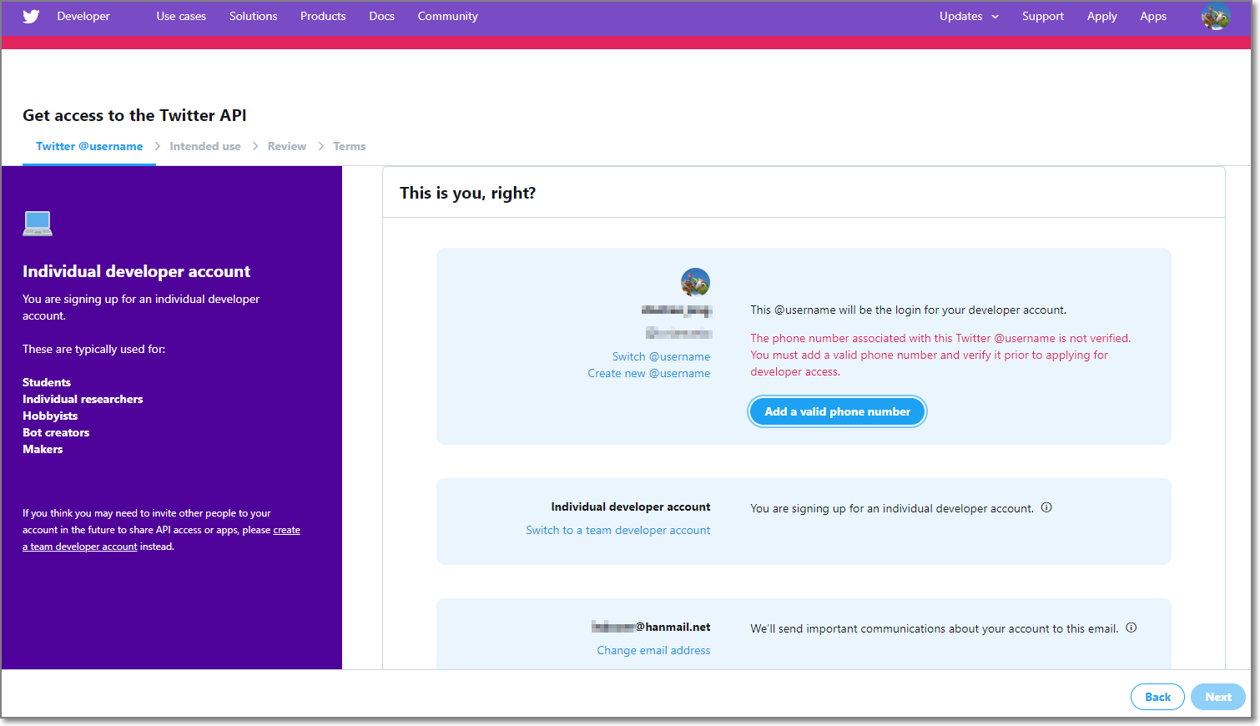The image size is (1260, 726).
Task: Select the Review step
Action: pyautogui.click(x=287, y=146)
